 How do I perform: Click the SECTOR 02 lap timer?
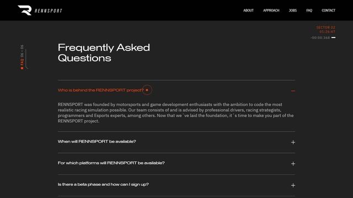(325, 30)
